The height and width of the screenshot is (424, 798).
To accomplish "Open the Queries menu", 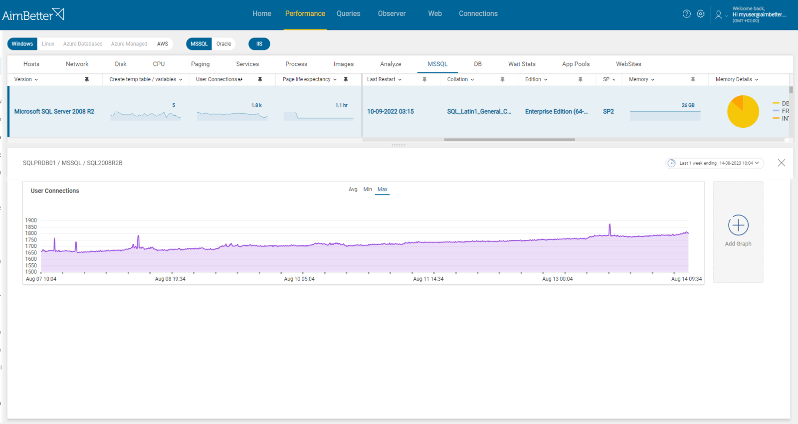I will (348, 14).
